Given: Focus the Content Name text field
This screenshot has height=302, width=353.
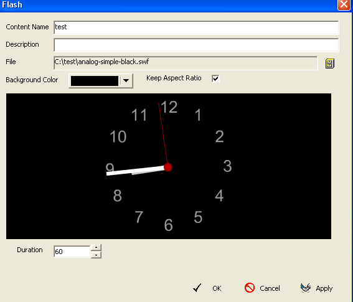Looking at the screenshot, I should pyautogui.click(x=196, y=27).
